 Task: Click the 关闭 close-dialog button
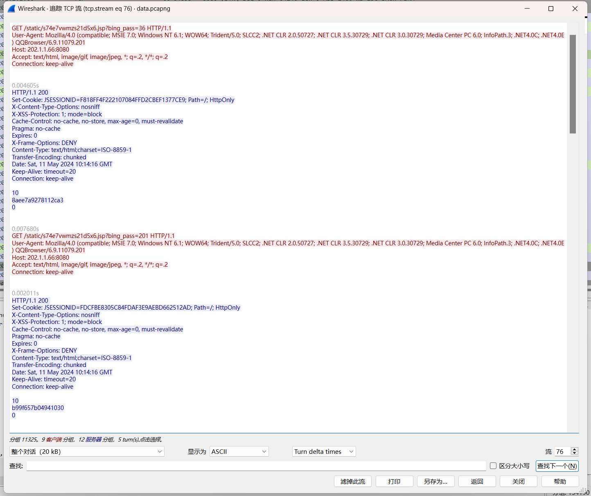(518, 481)
